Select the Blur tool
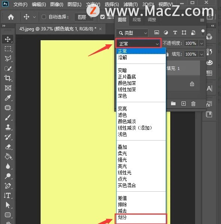 8,166
